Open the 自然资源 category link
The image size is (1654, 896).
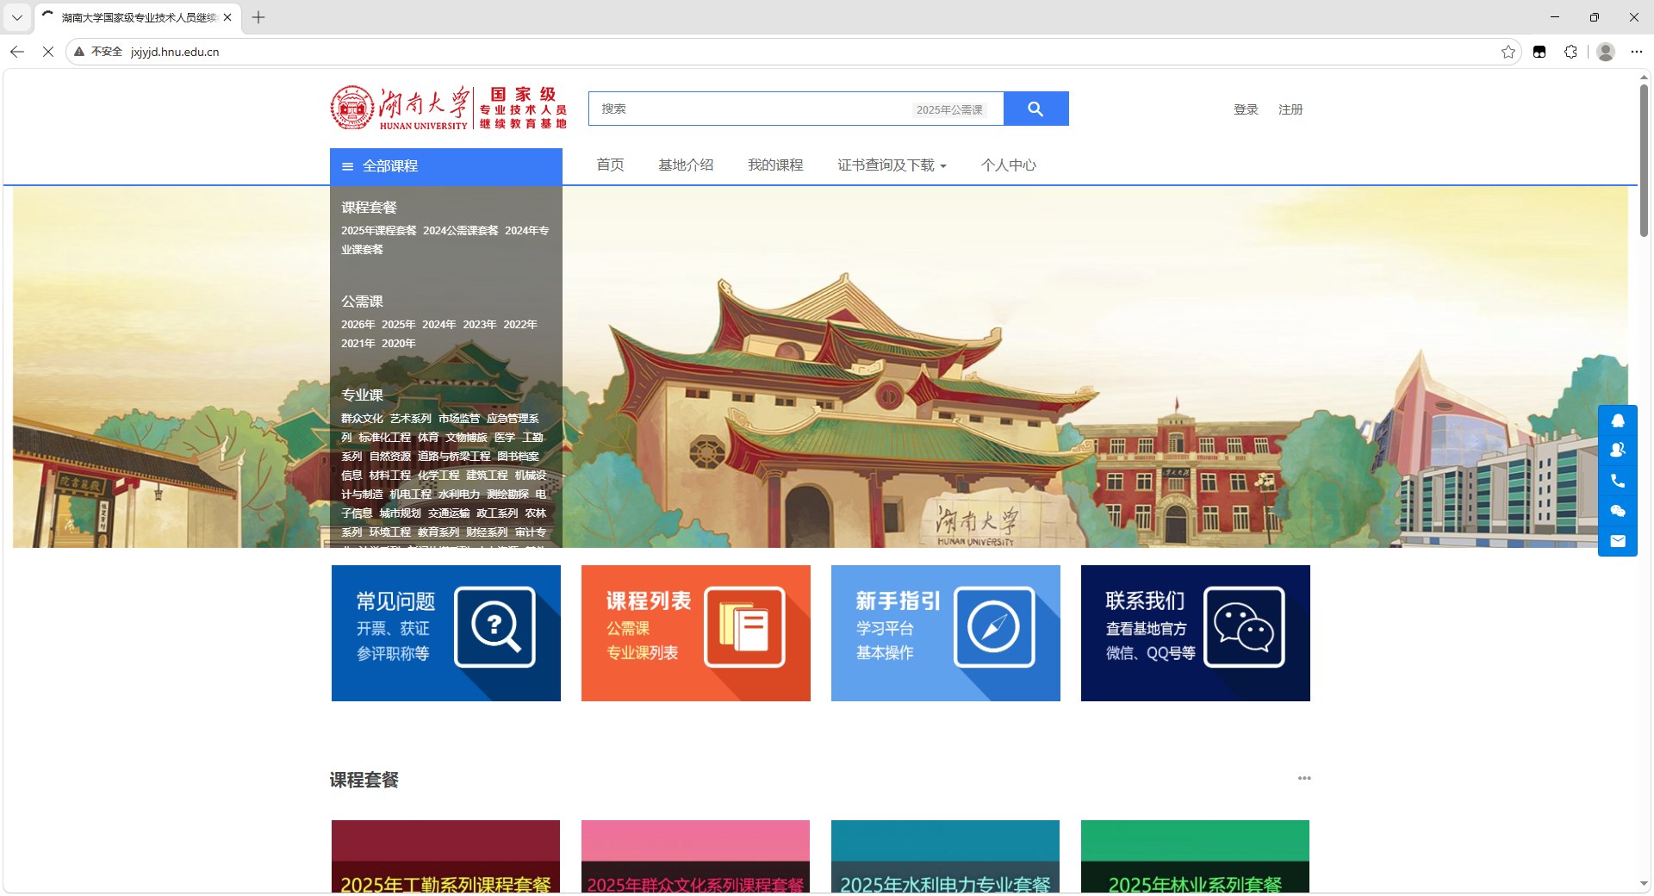[x=389, y=457]
